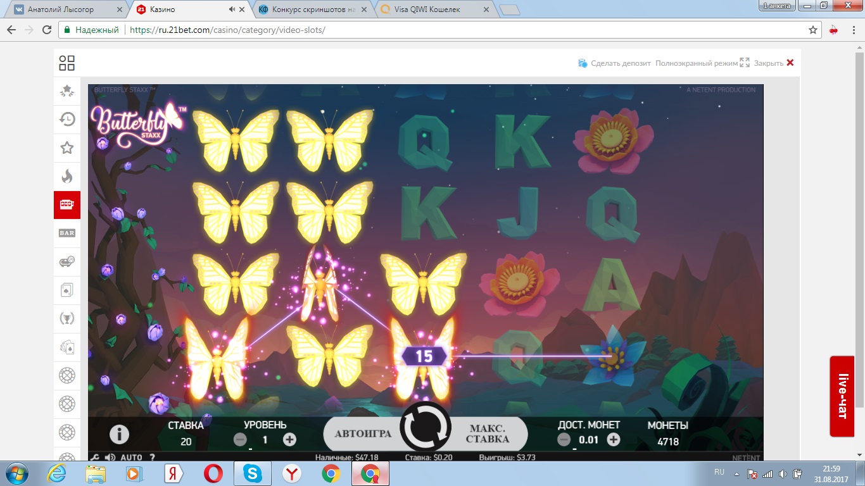Open the piggy bank jackpot category
The height and width of the screenshot is (486, 865).
[x=67, y=261]
